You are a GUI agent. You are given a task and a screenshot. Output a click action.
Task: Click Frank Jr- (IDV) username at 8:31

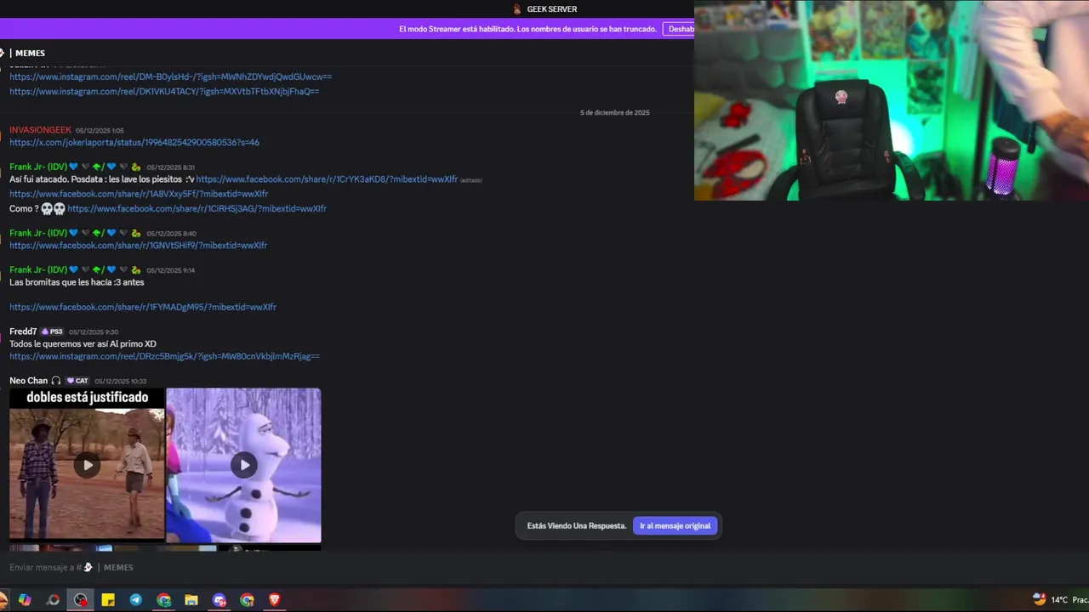(38, 167)
